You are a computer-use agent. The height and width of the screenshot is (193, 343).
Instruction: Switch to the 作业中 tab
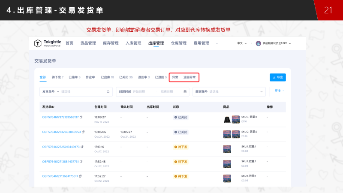point(90,77)
